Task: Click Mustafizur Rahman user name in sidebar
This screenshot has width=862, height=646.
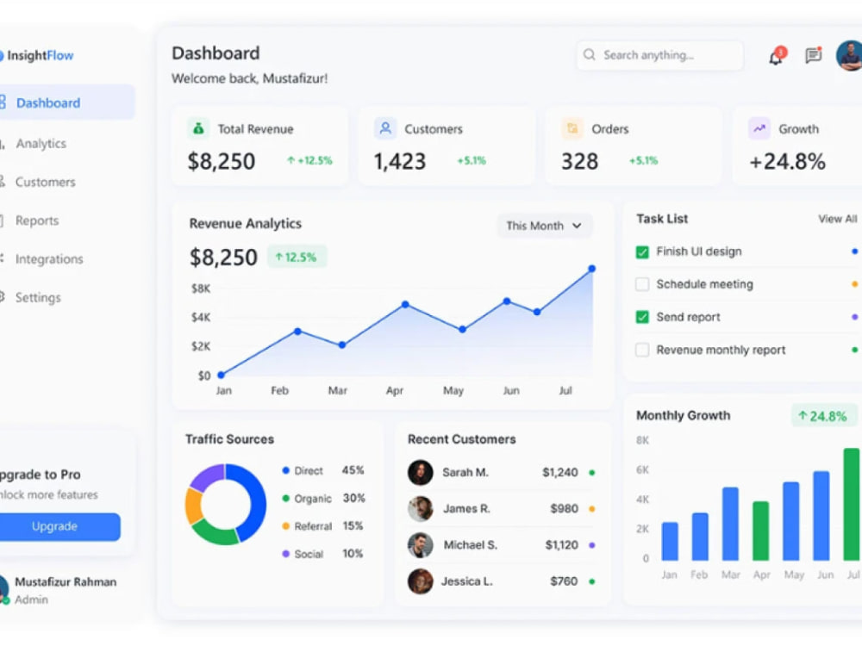Action: point(66,581)
